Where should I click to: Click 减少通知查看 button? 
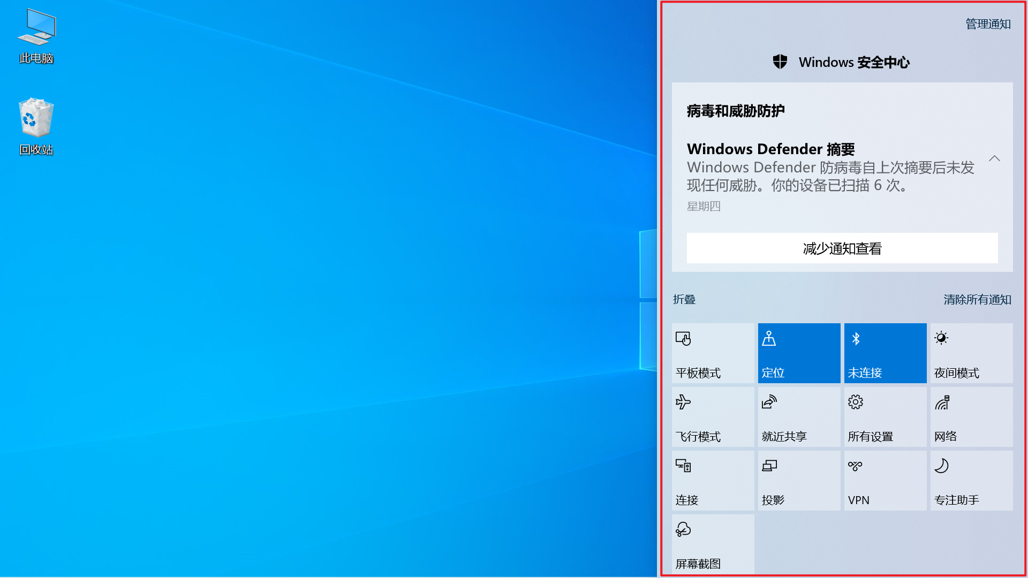842,248
